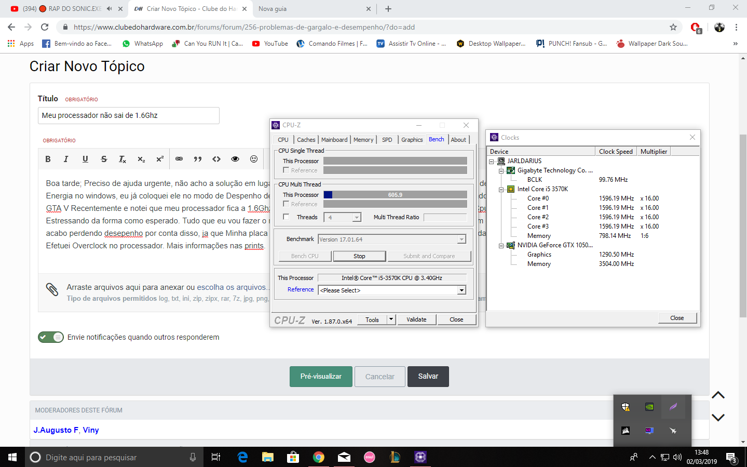Toggle bold formatting in the editor

pos(48,159)
